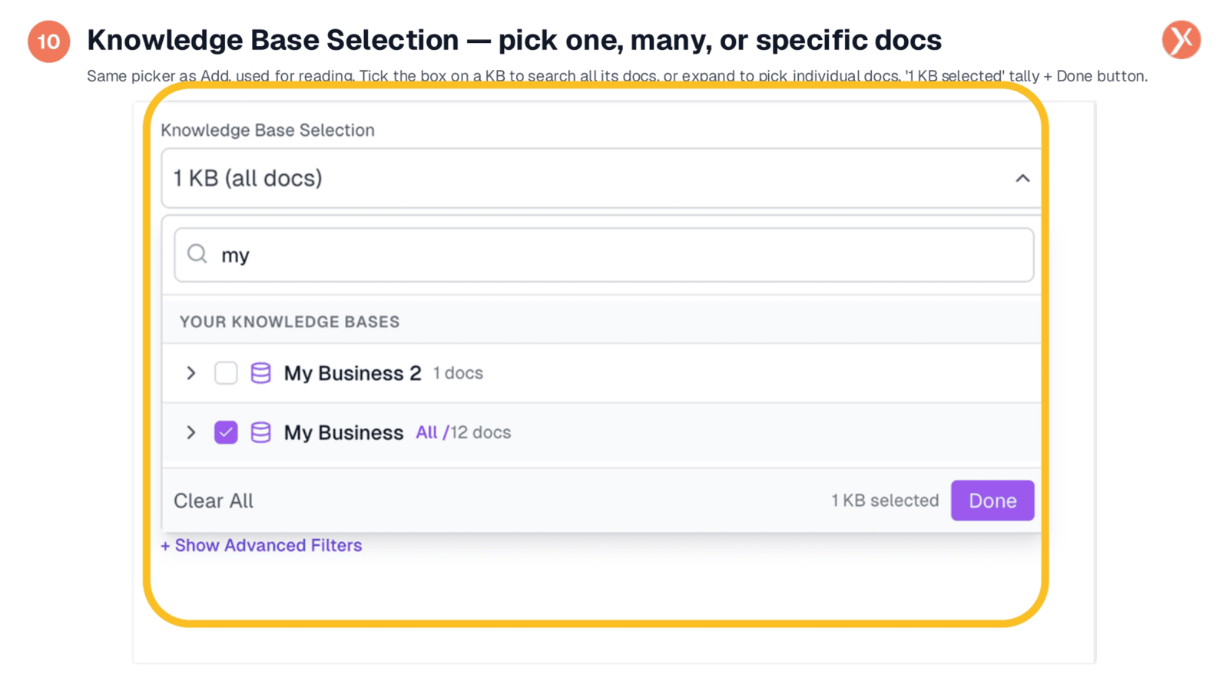This screenshot has height=691, width=1229.
Task: Open the '1 KB (all docs)' selection field
Action: click(601, 178)
